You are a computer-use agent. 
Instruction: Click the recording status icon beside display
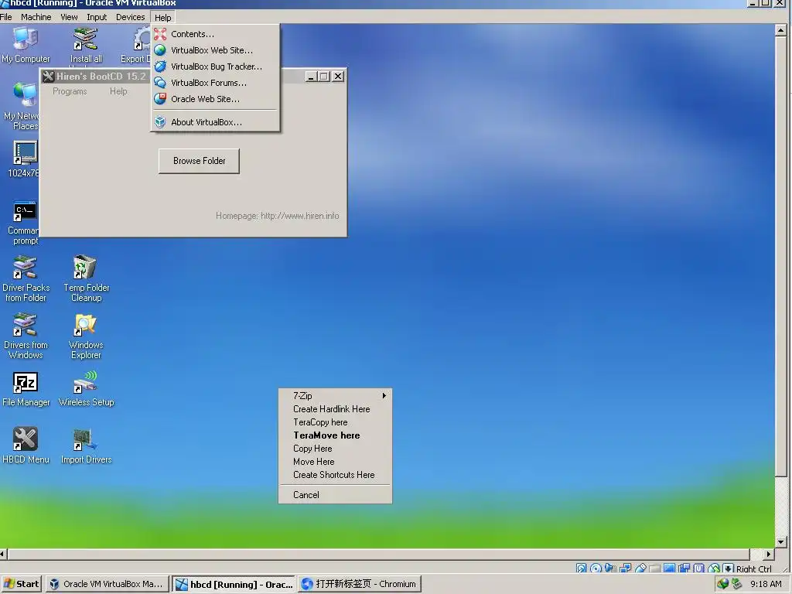684,568
